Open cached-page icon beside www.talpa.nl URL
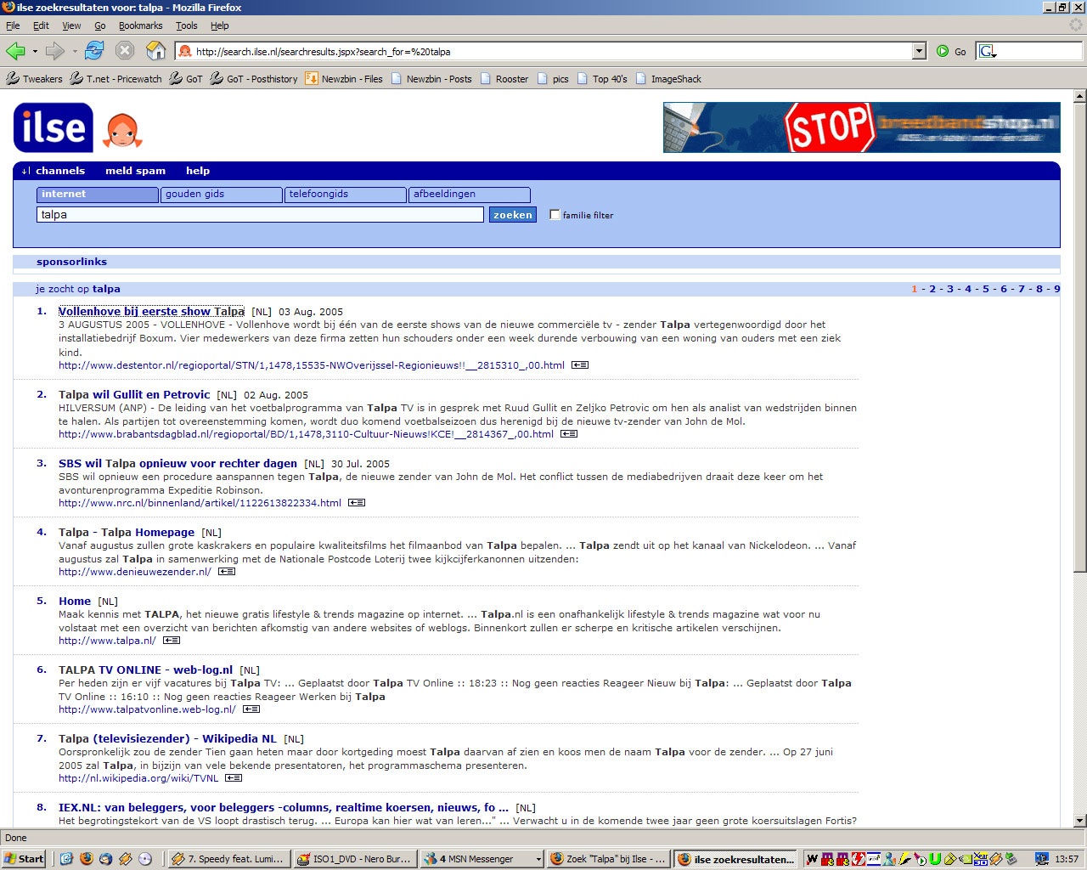1087x870 pixels. click(171, 641)
